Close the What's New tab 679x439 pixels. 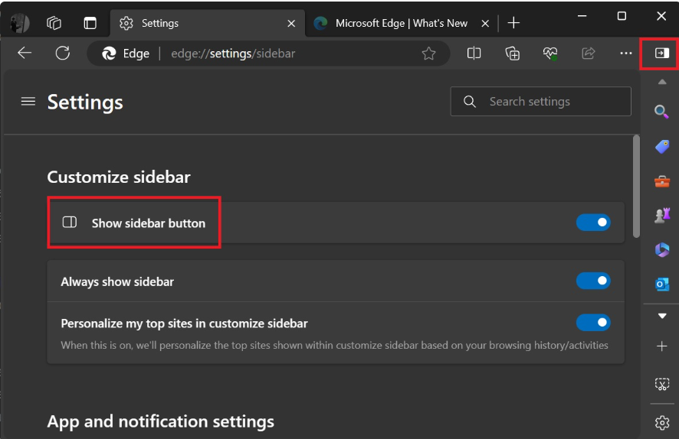485,24
